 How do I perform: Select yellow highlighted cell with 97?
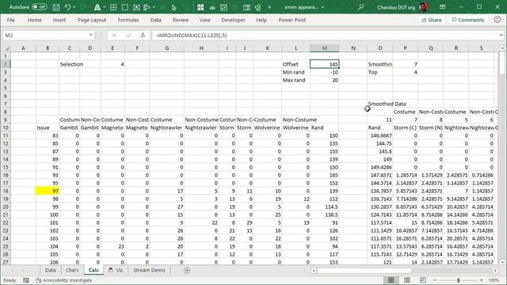pyautogui.click(x=48, y=191)
